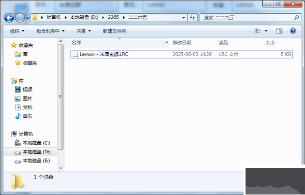Click the 1 个对象 status text
Screen dimensions: 305x195
pyautogui.click(x=44, y=177)
